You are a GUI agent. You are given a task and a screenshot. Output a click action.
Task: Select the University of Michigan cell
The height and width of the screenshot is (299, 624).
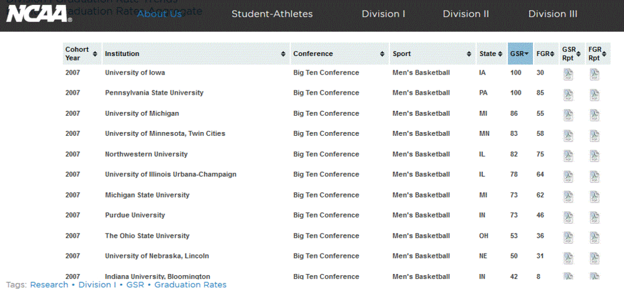142,113
